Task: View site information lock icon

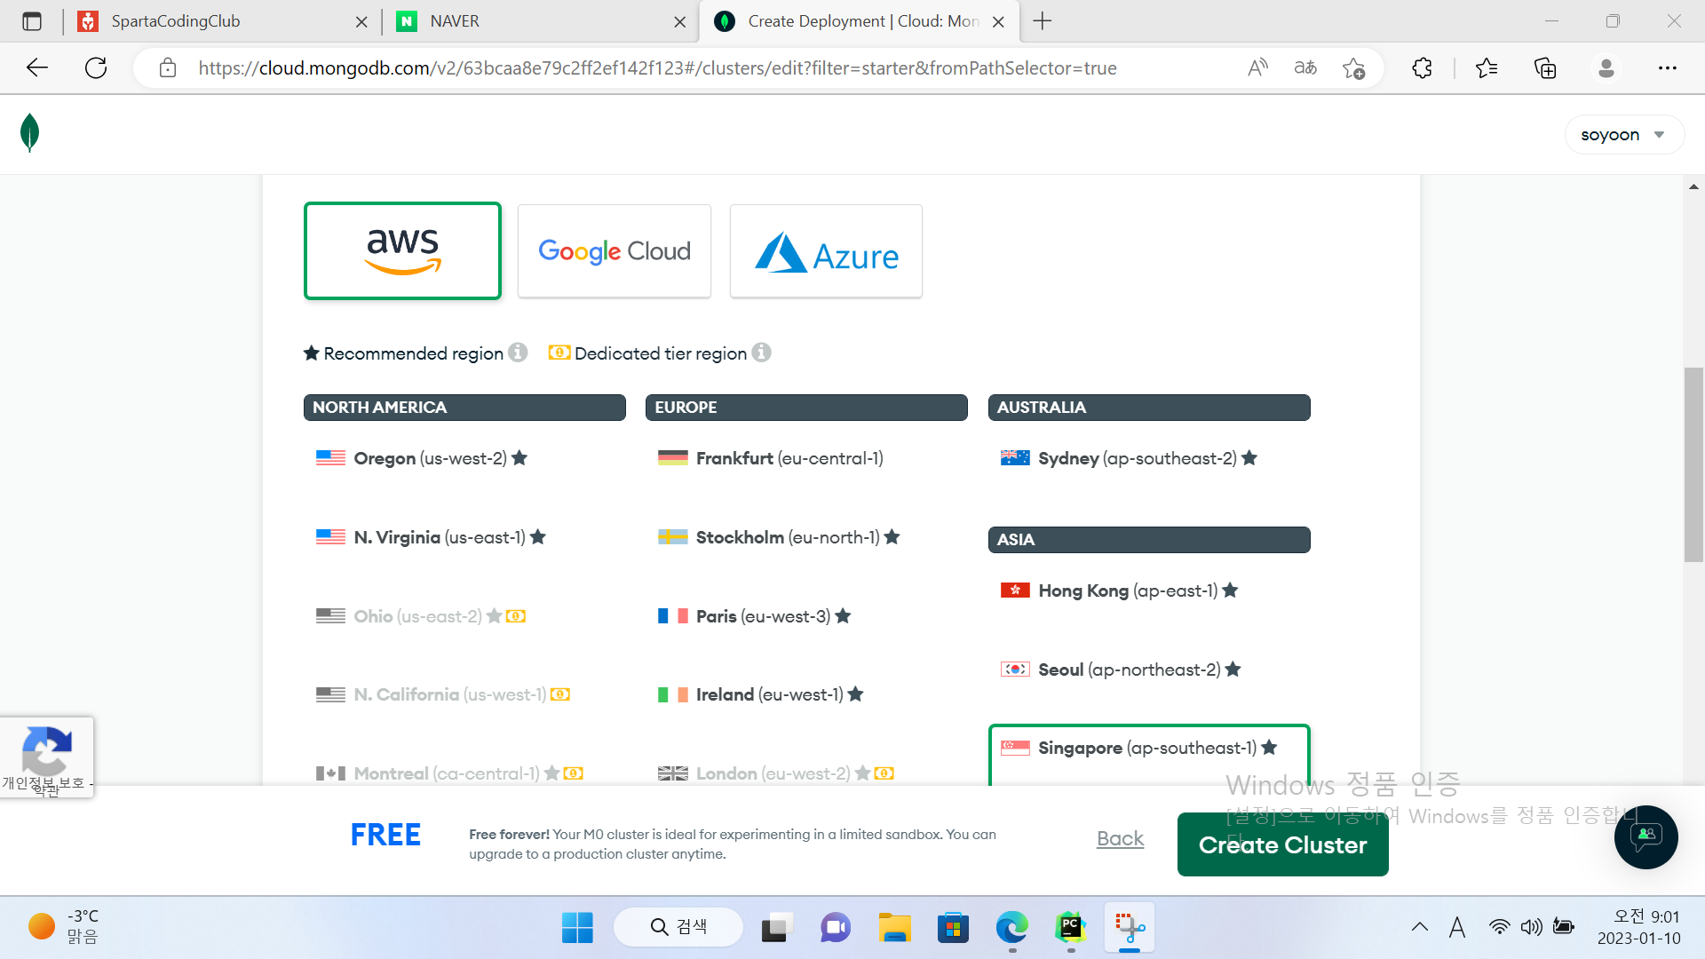Action: (x=167, y=68)
